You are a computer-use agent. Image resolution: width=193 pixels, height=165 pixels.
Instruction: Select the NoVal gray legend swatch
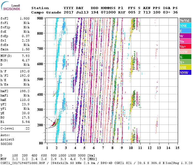coord(185,20)
